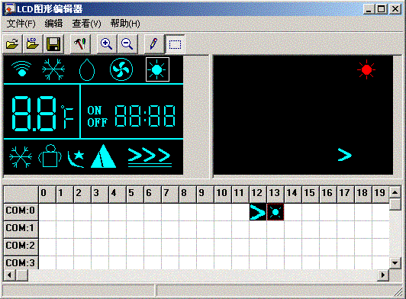
Task: Click the grid scroll right arrow
Action: coord(383,275)
